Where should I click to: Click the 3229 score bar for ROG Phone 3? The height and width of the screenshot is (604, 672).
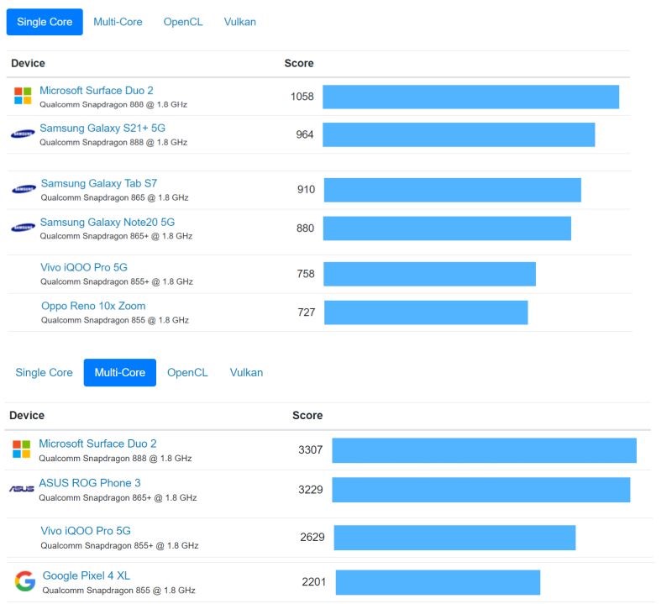[x=481, y=490]
